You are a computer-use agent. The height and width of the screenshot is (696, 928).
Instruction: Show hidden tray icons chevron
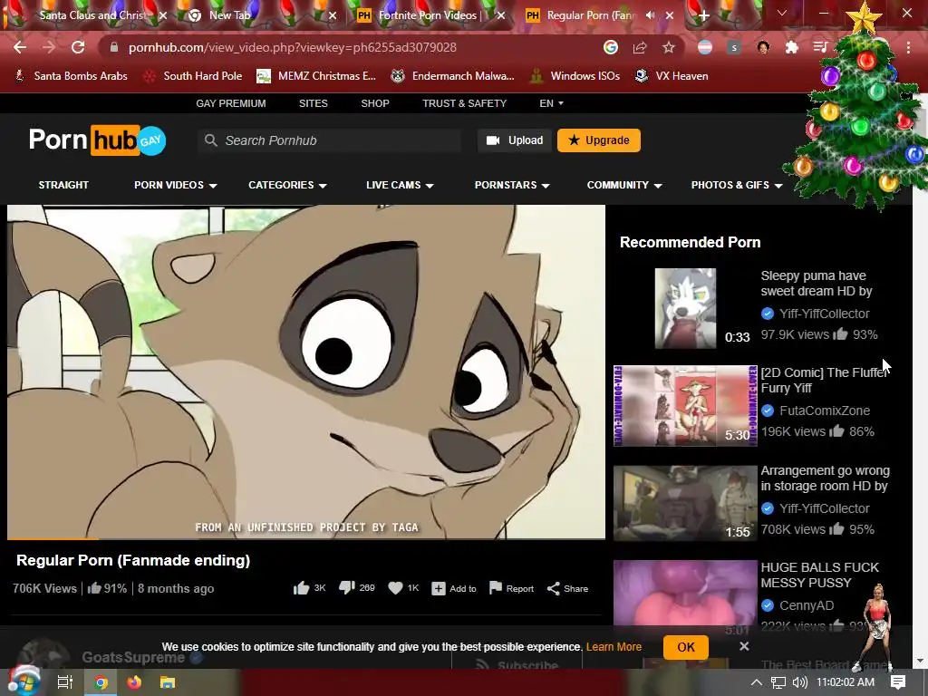(x=757, y=682)
